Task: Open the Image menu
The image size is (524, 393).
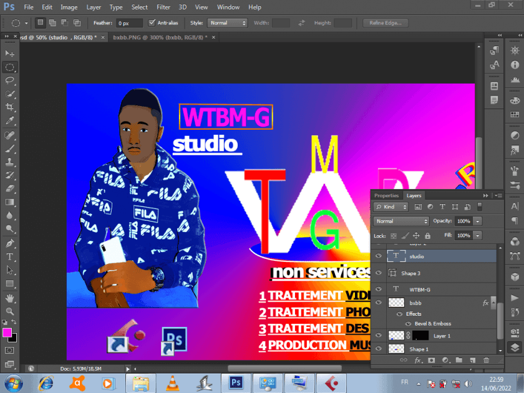Action: [x=69, y=7]
